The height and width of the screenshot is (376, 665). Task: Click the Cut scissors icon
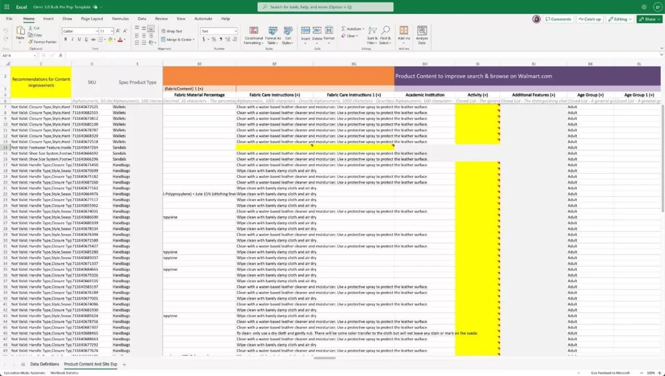pos(31,28)
